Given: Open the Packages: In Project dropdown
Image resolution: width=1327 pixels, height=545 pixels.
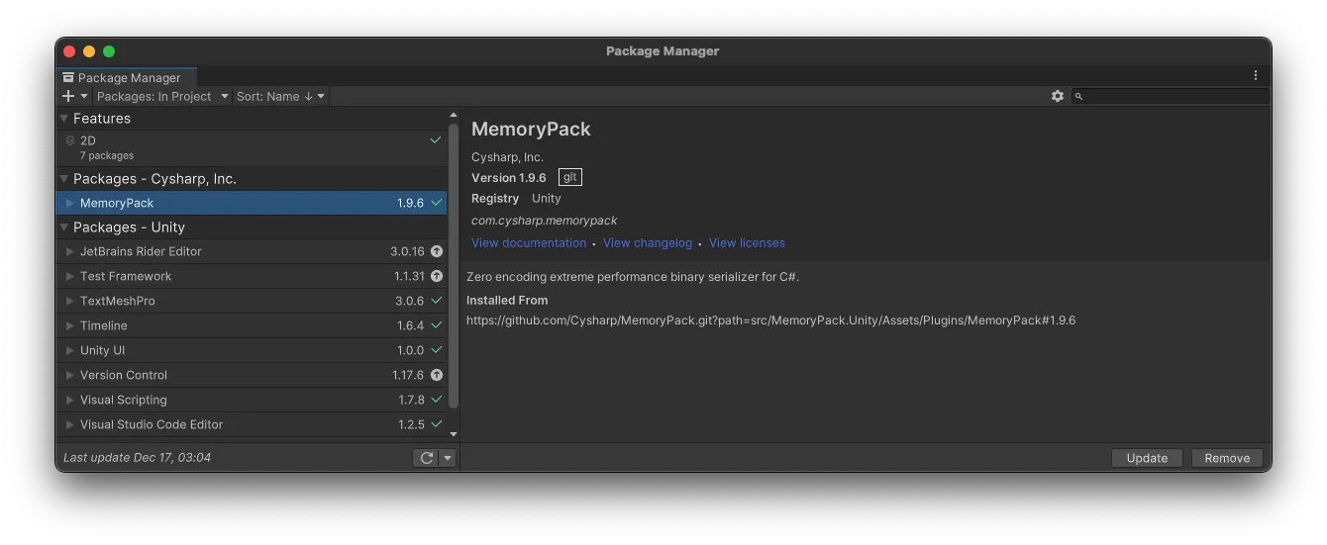Looking at the screenshot, I should tap(163, 96).
